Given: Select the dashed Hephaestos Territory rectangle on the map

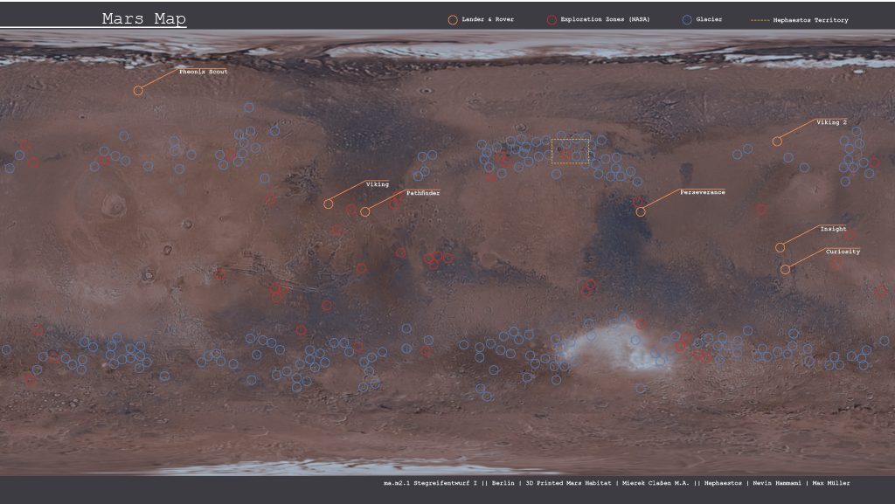Looking at the screenshot, I should pos(571,150).
